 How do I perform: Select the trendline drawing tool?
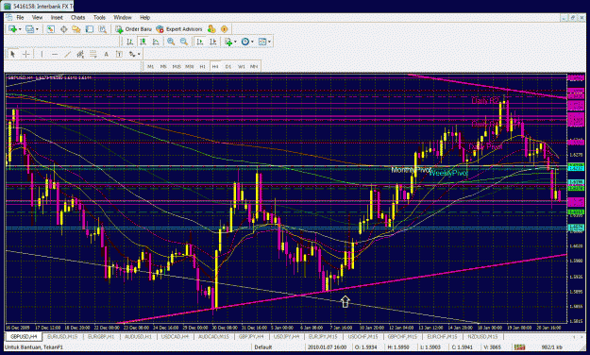[67, 54]
